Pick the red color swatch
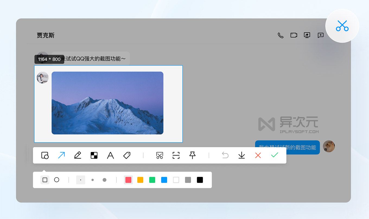Viewport: 369px width, 219px height. coord(128,180)
